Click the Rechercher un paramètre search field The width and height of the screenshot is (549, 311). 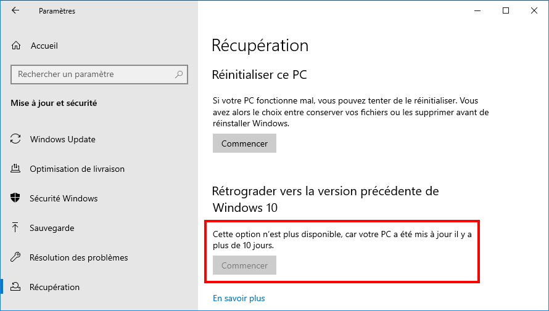click(99, 74)
